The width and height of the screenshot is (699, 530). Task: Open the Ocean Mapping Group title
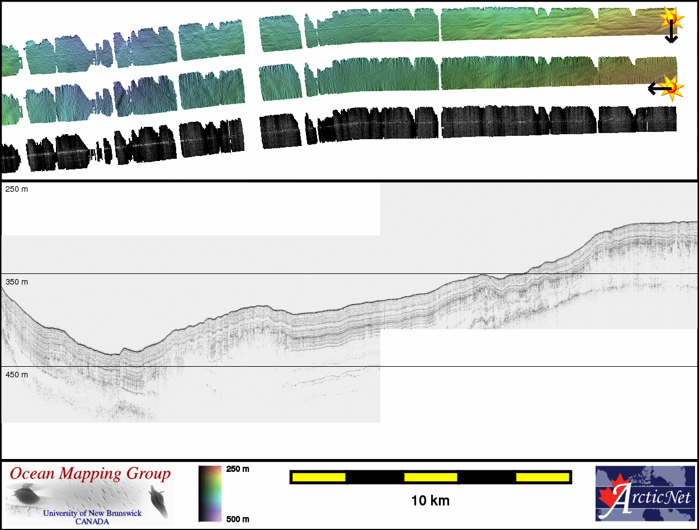point(90,475)
